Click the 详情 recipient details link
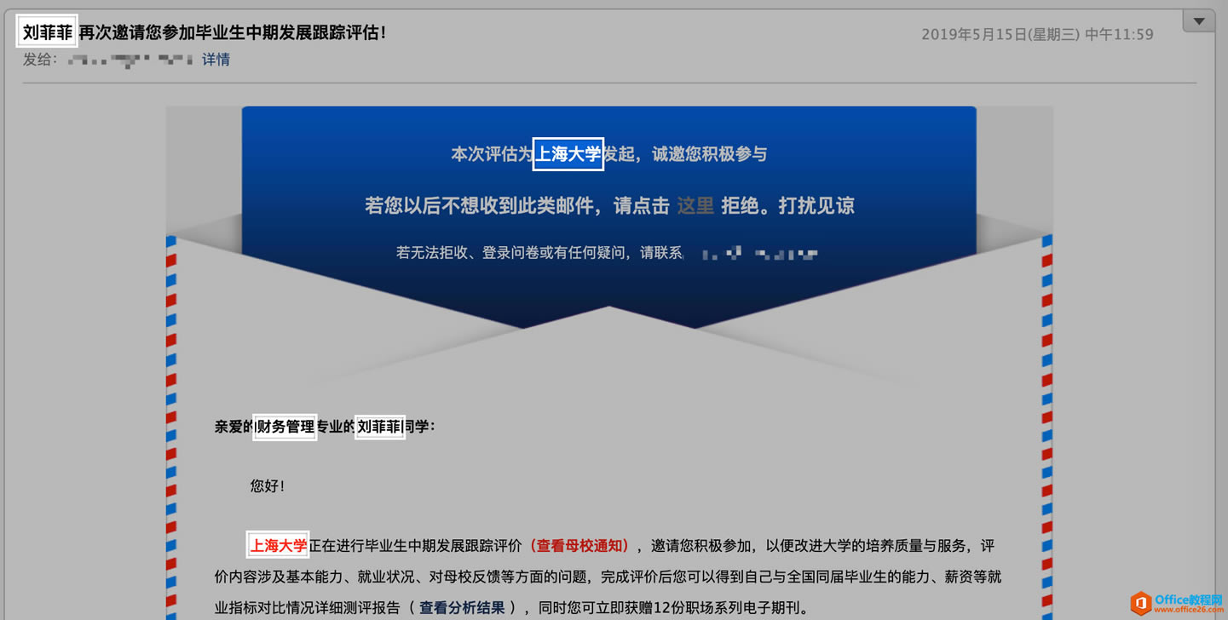The image size is (1228, 620). tap(216, 60)
